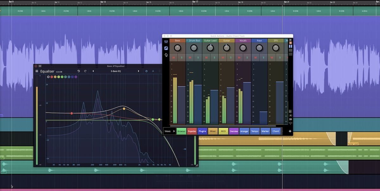
Task: Select the Guitar Lead clip label
Action: (x=353, y=144)
